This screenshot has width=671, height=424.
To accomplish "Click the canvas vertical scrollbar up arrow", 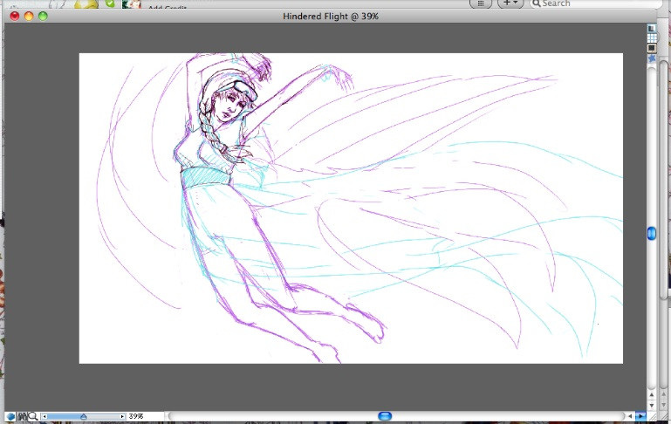I will point(652,394).
